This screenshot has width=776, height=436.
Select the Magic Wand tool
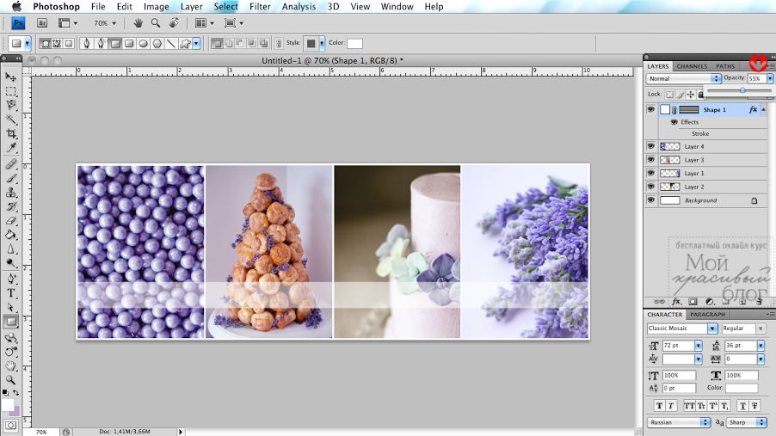tap(10, 120)
